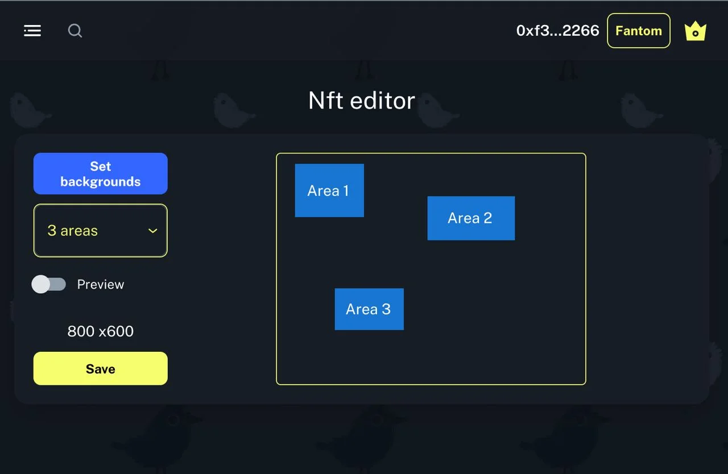Click wallet address 0xf3...2266
The width and height of the screenshot is (728, 474).
point(557,31)
